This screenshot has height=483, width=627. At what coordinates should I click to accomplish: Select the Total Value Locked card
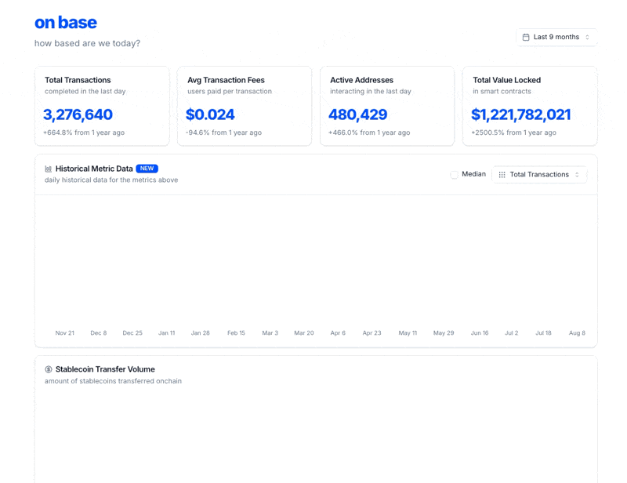[530, 106]
